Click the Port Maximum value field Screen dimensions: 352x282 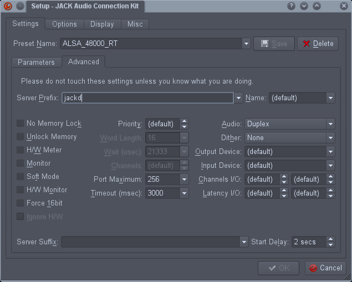point(163,180)
